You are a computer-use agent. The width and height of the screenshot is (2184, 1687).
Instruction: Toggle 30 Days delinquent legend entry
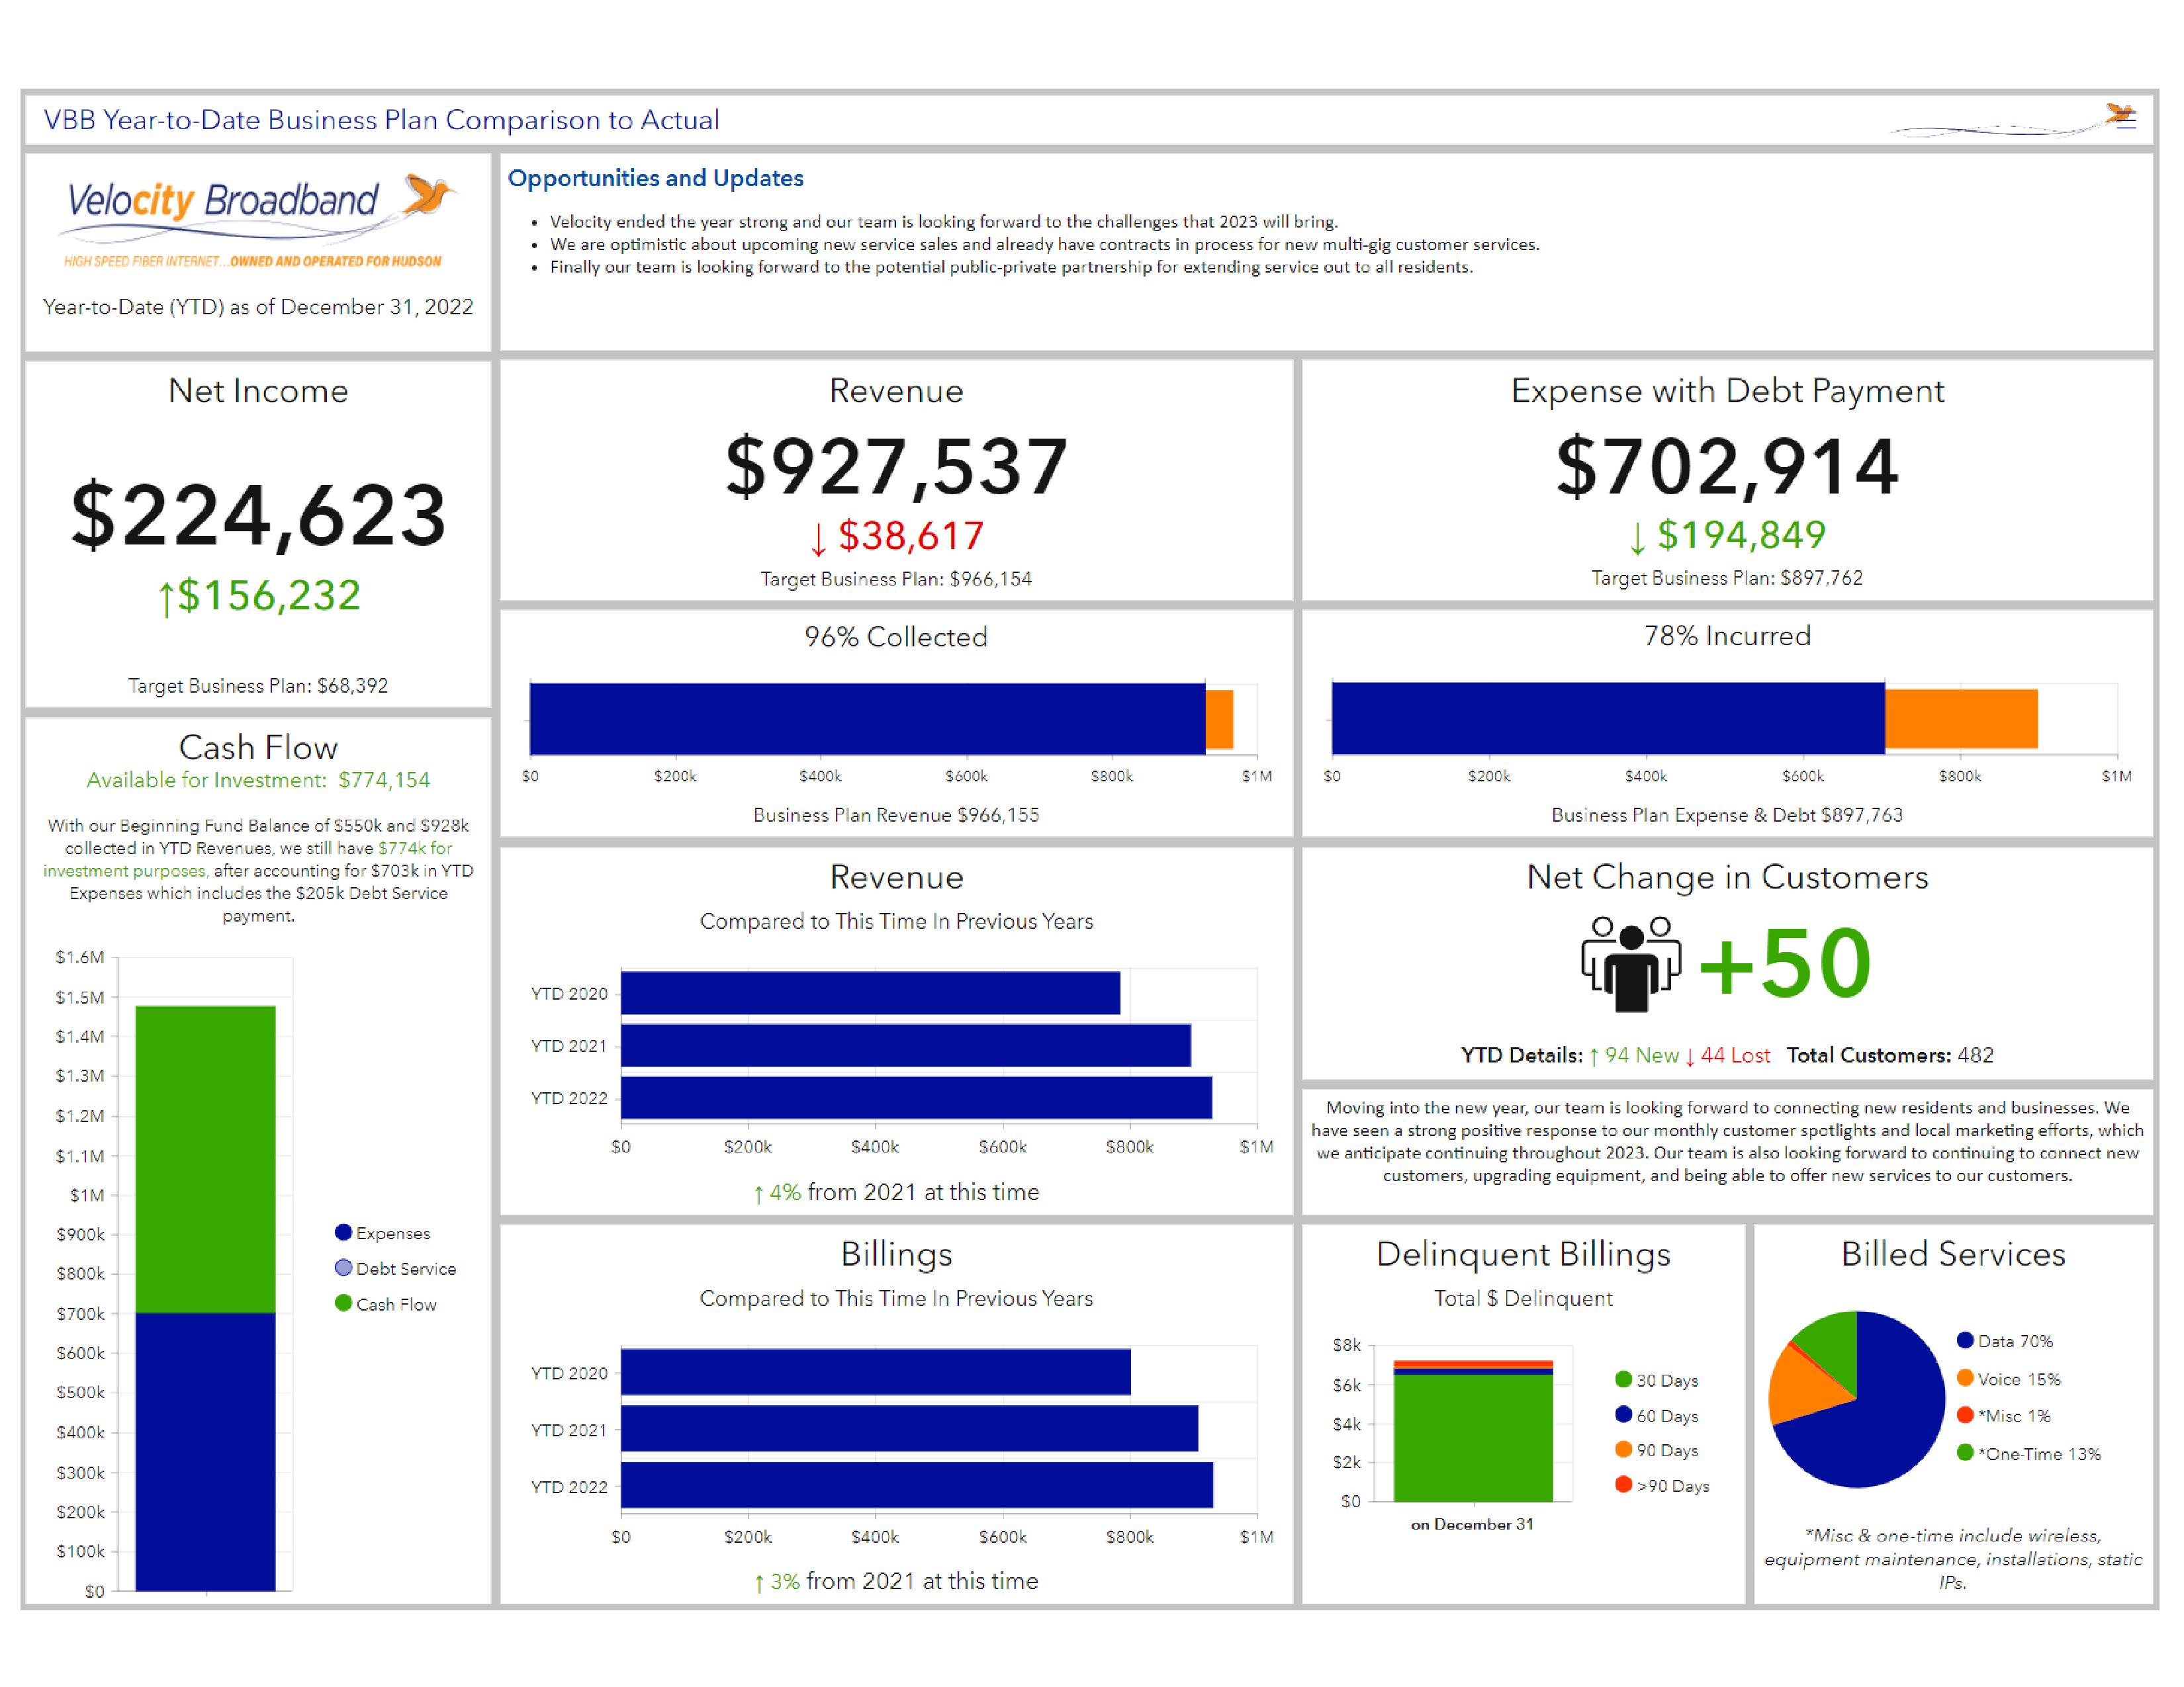[1656, 1380]
